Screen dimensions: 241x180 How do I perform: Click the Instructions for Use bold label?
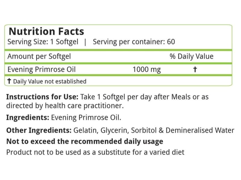(x=42, y=97)
